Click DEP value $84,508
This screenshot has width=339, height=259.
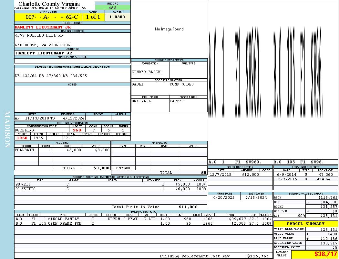coord(329,202)
